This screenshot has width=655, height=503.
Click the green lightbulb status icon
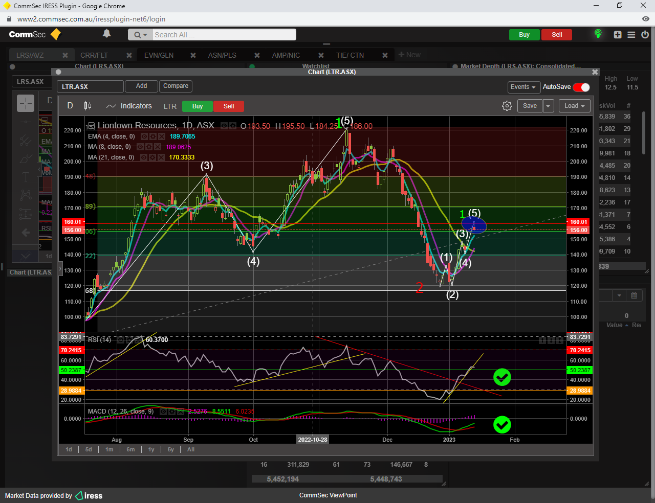[598, 34]
